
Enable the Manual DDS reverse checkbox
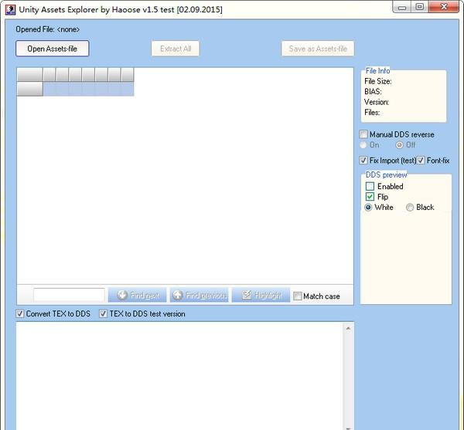coord(363,134)
